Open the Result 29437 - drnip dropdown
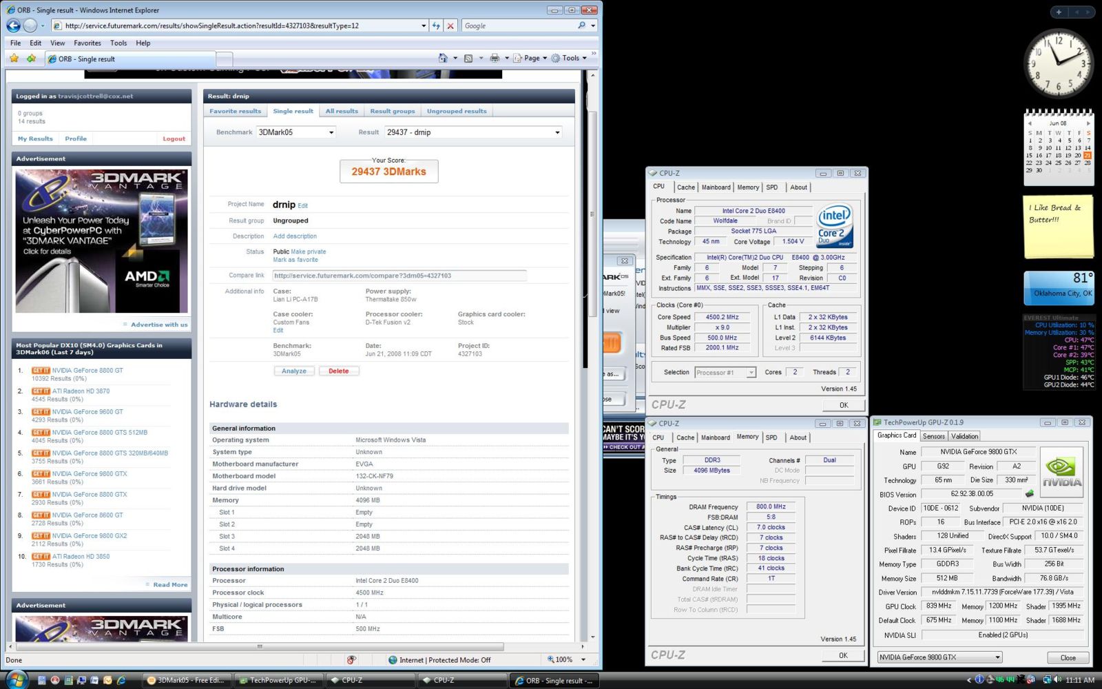The image size is (1102, 689). [474, 132]
